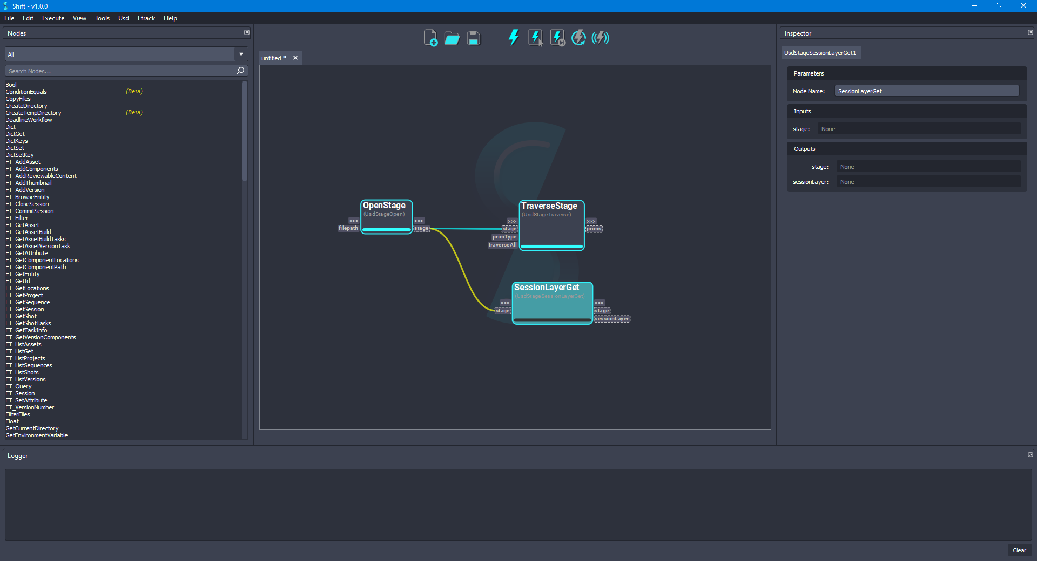This screenshot has height=561, width=1037.
Task: Toggle the traverseAll input on TraverseStage
Action: [502, 244]
